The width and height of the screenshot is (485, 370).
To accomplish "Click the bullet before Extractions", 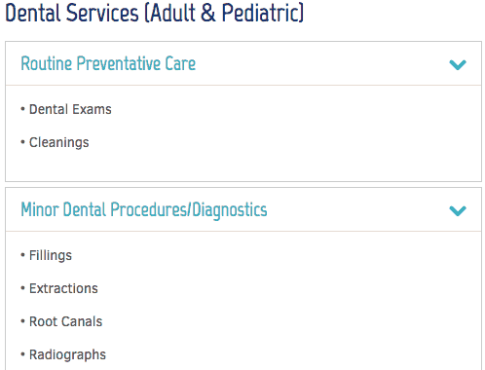I will point(22,288).
